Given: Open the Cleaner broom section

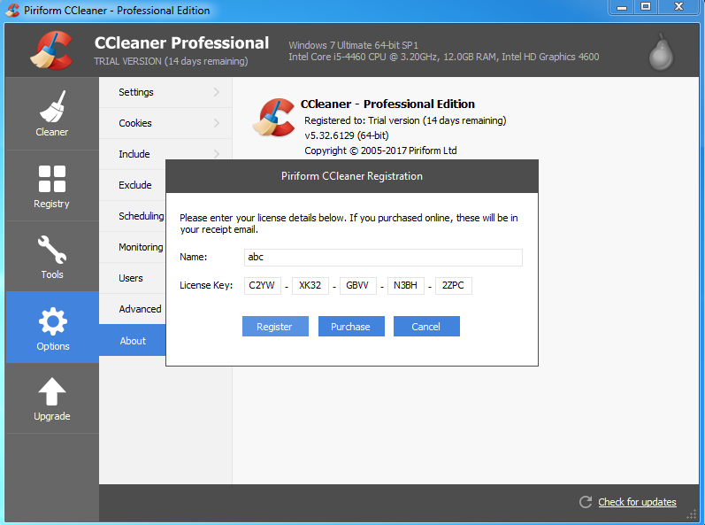Looking at the screenshot, I should tap(51, 113).
